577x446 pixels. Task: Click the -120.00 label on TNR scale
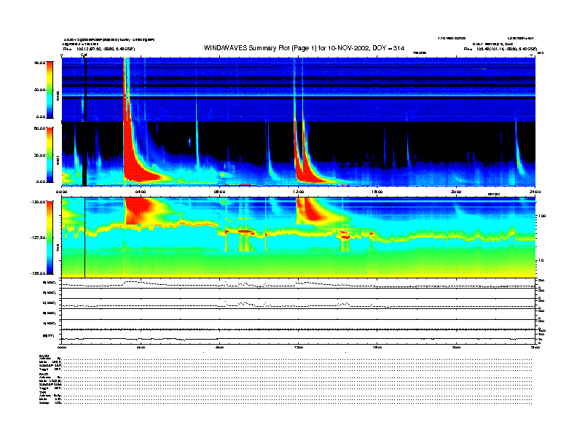(39, 202)
